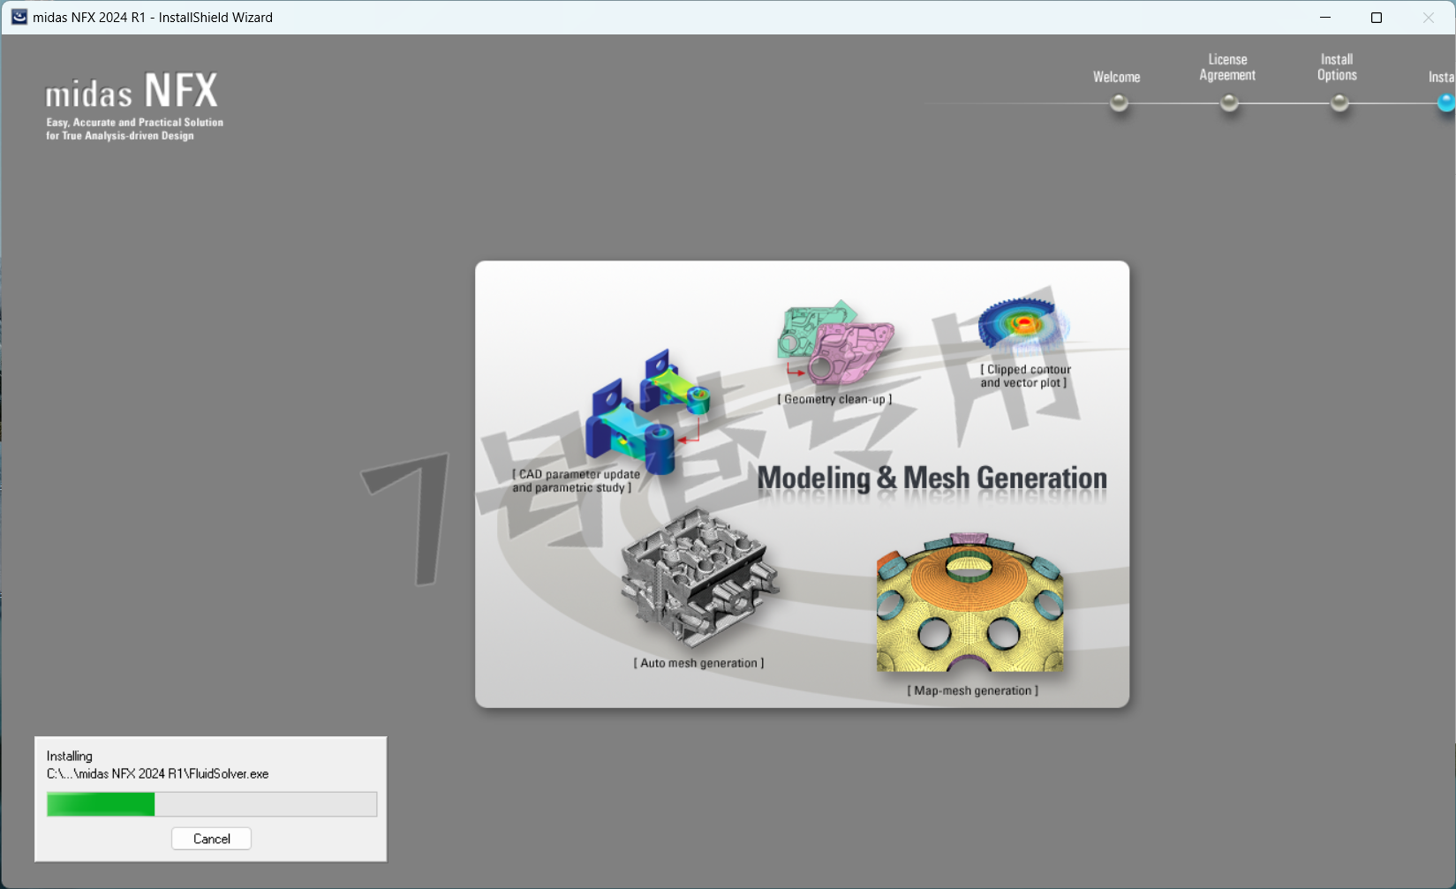Click the '[ Map-mesh generation ]' caption

coord(972,690)
